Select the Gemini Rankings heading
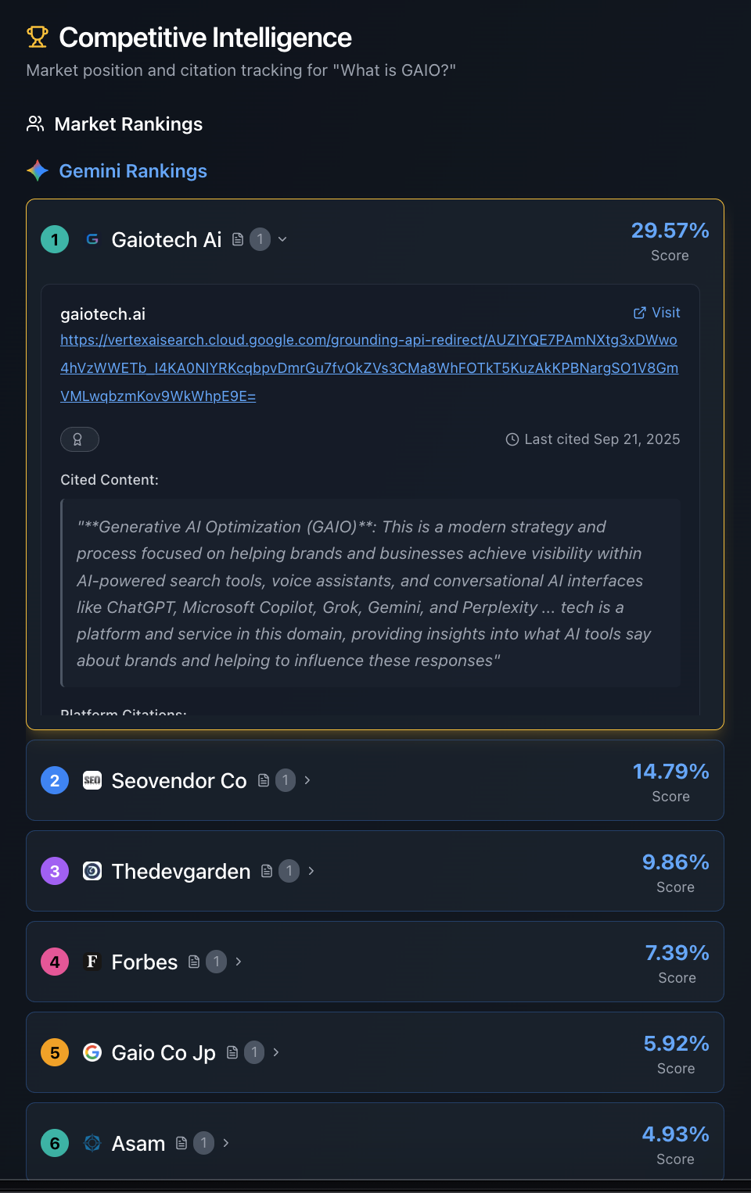 pyautogui.click(x=133, y=170)
